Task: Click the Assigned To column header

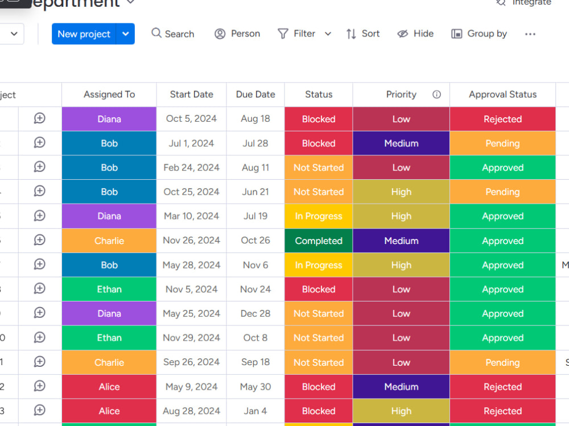Action: tap(109, 95)
